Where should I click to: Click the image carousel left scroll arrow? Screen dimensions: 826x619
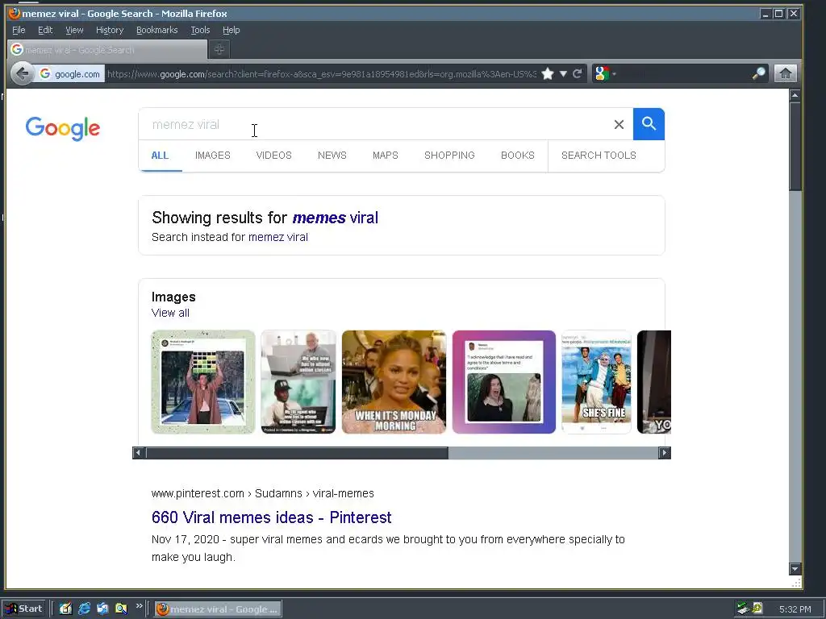(x=139, y=453)
